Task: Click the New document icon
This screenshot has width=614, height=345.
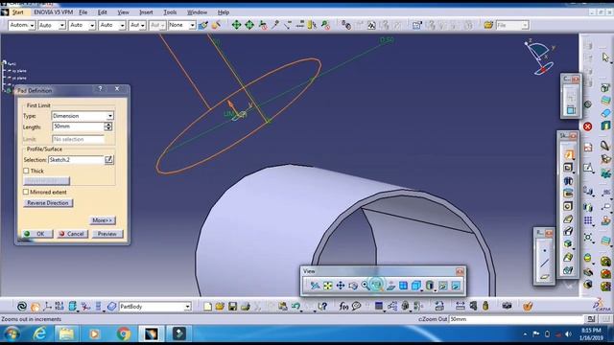Action: coord(207,307)
